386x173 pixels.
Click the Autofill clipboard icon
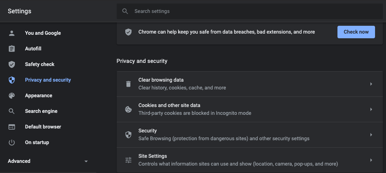tap(12, 49)
